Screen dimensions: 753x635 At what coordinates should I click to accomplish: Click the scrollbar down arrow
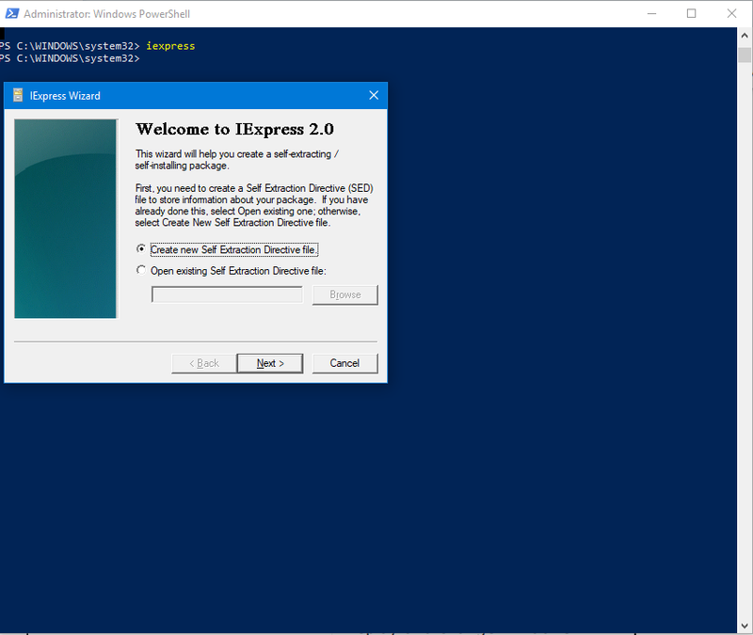pyautogui.click(x=744, y=625)
